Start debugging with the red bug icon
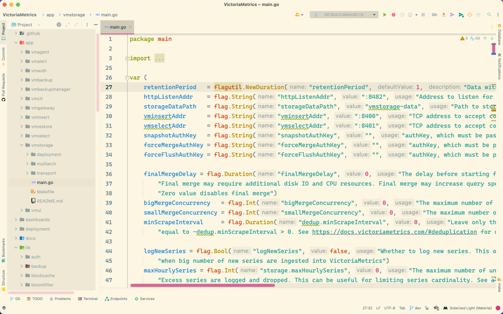Screen dimensions: 503x314 pyautogui.click(x=394, y=15)
